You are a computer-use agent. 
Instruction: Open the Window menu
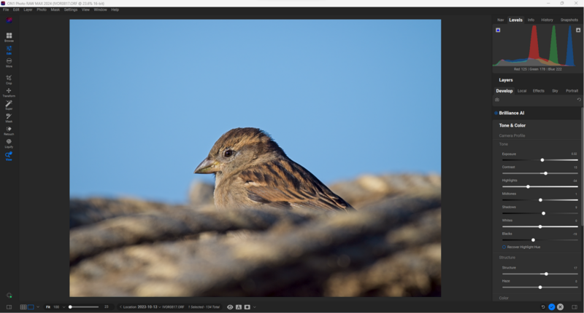coord(100,9)
